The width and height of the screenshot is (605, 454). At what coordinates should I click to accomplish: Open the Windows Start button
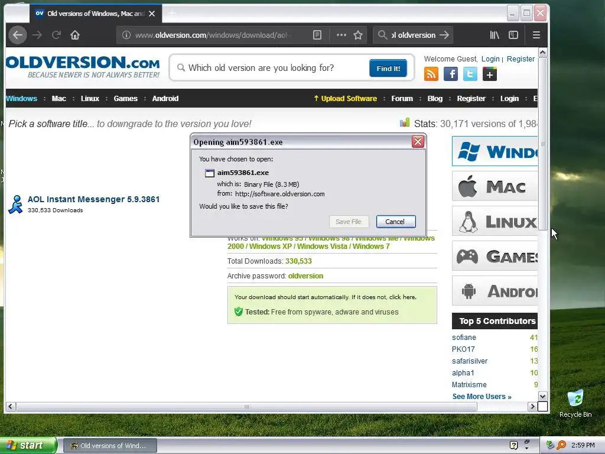tap(28, 446)
